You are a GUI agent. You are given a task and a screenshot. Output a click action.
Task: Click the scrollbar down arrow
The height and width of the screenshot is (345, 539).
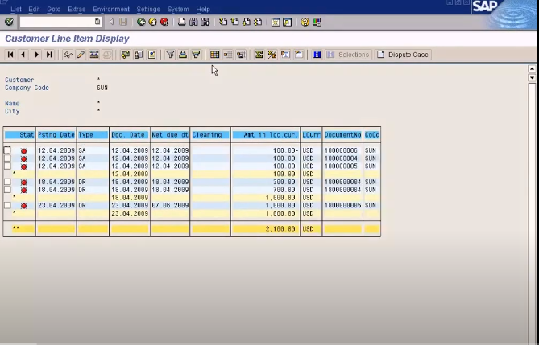(x=532, y=77)
